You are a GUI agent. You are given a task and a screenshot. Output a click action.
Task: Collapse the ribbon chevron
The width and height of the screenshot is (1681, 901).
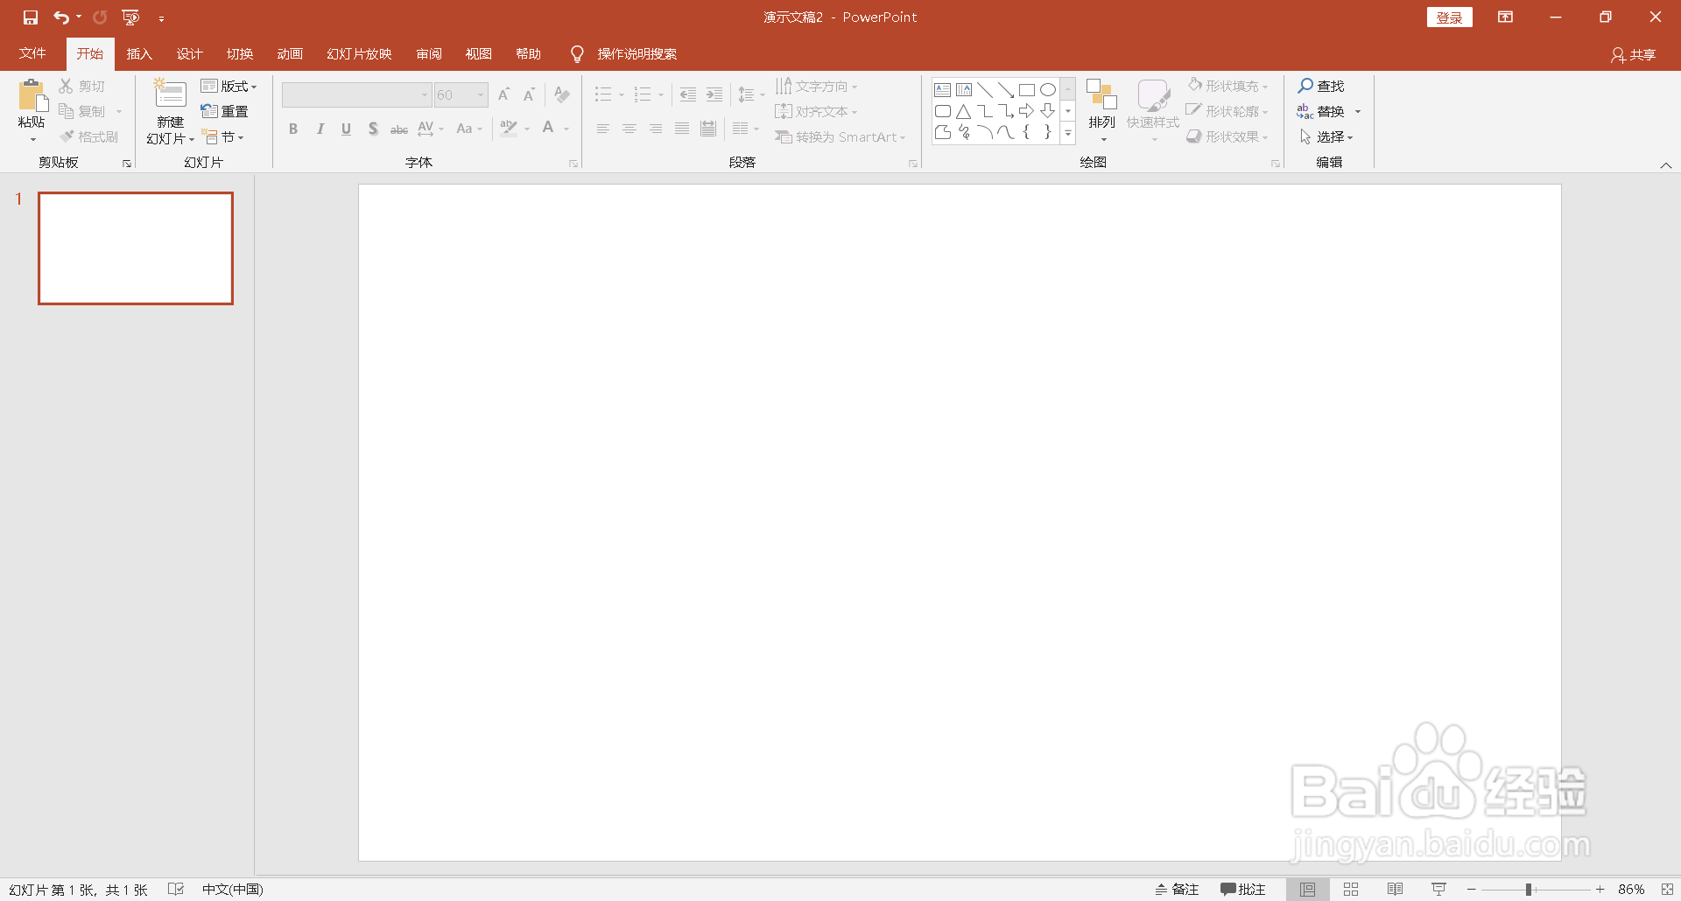point(1666,164)
